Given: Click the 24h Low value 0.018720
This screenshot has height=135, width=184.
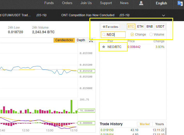Looking at the screenshot, I should (16, 32).
